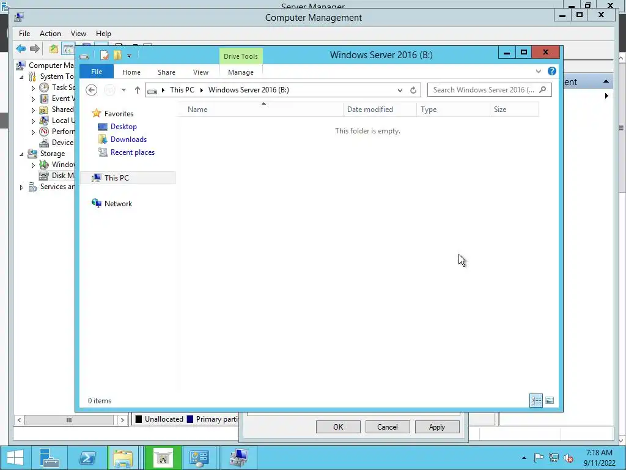The image size is (626, 470).
Task: Click This PC in the breadcrumb path
Action: coord(182,90)
